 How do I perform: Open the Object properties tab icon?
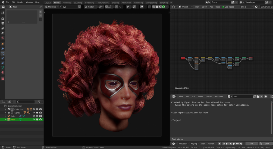click(x=3, y=44)
